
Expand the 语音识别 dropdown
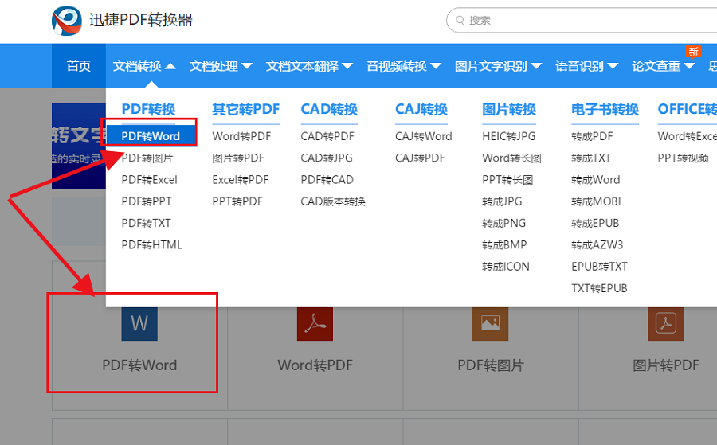click(586, 66)
